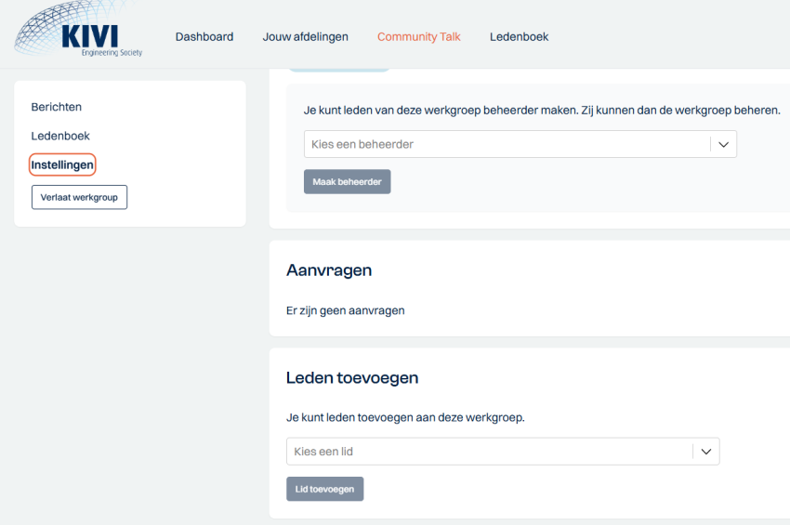Go to Jouw afdelingen

[305, 37]
